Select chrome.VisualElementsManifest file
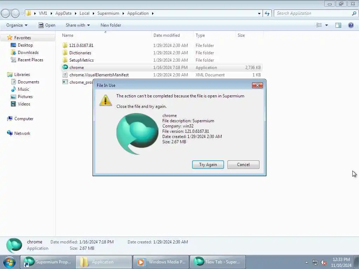The width and height of the screenshot is (359, 269). click(x=99, y=75)
